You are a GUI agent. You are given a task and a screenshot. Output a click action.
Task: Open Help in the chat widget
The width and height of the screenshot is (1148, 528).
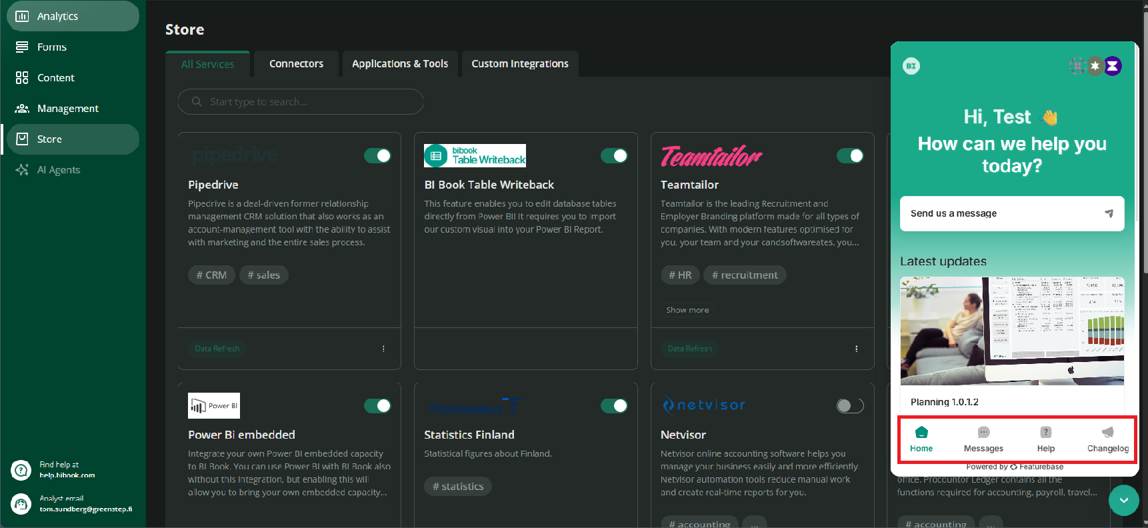(1046, 439)
